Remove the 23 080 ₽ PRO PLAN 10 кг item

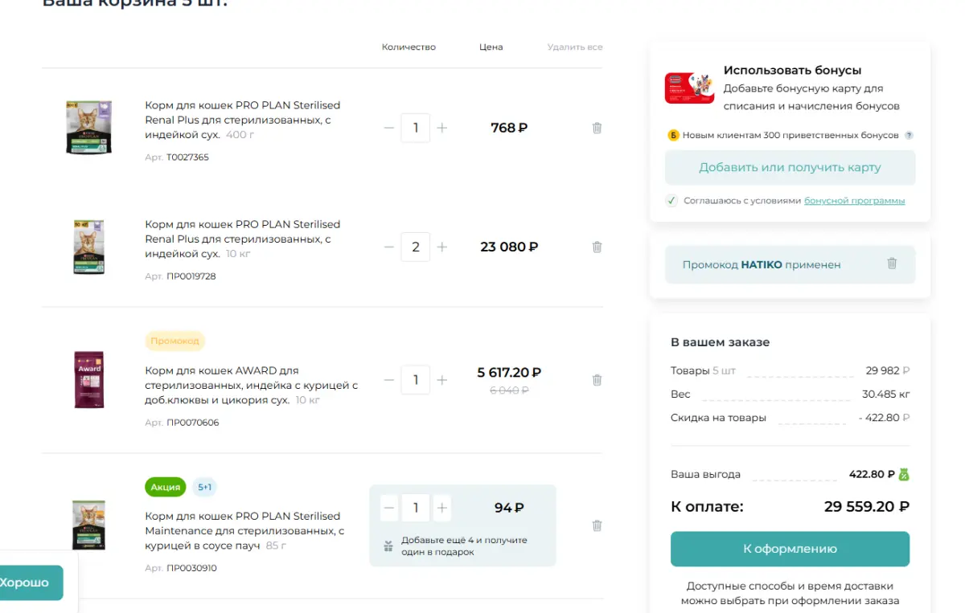597,247
